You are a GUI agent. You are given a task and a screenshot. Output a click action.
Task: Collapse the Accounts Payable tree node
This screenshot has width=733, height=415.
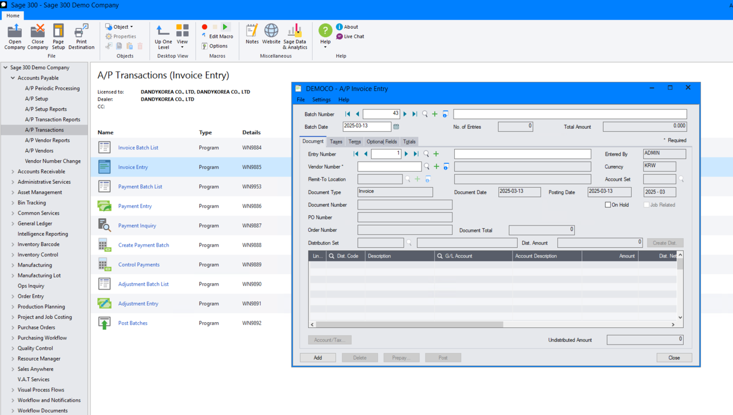point(13,78)
